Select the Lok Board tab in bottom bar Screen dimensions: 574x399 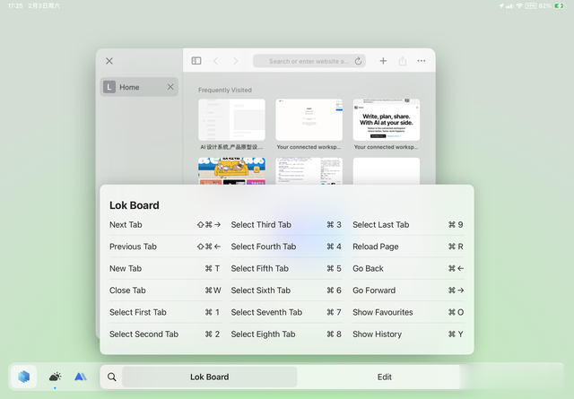[x=209, y=377]
